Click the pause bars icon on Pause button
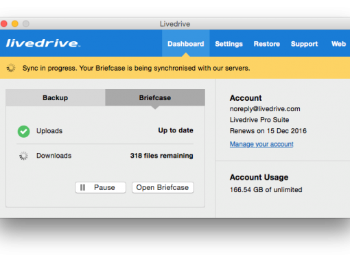The height and width of the screenshot is (262, 350). [82, 188]
